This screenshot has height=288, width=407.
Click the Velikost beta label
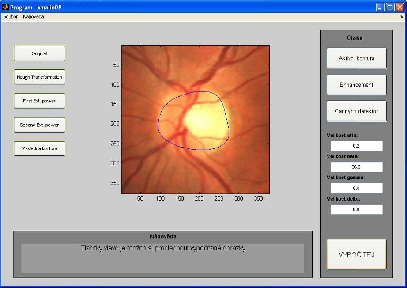coord(343,156)
